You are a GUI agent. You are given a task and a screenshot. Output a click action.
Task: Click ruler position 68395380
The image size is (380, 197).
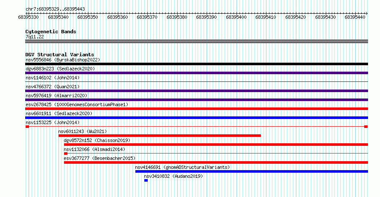pos(177,17)
